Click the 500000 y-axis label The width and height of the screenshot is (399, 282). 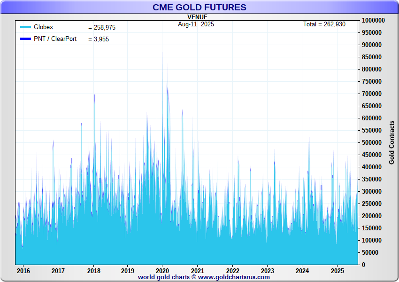tap(372, 143)
